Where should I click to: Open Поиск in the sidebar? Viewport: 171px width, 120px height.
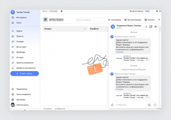19,23
